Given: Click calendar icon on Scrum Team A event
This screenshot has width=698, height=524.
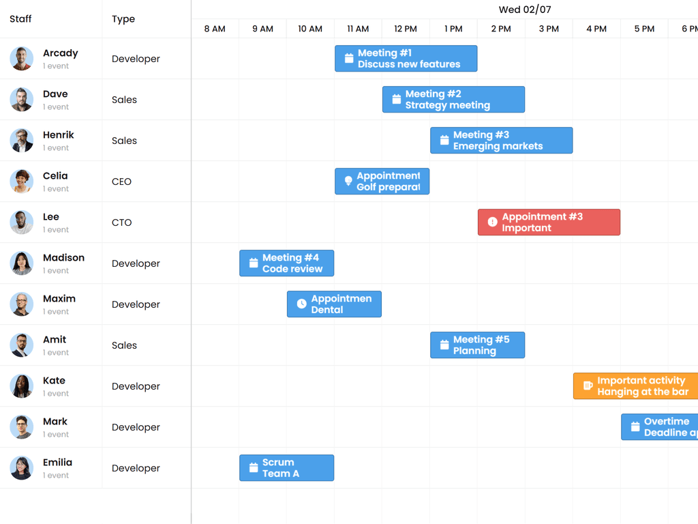Looking at the screenshot, I should tap(254, 468).
